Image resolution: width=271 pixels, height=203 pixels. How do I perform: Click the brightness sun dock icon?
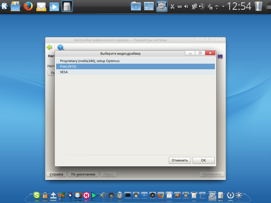[x=239, y=195]
